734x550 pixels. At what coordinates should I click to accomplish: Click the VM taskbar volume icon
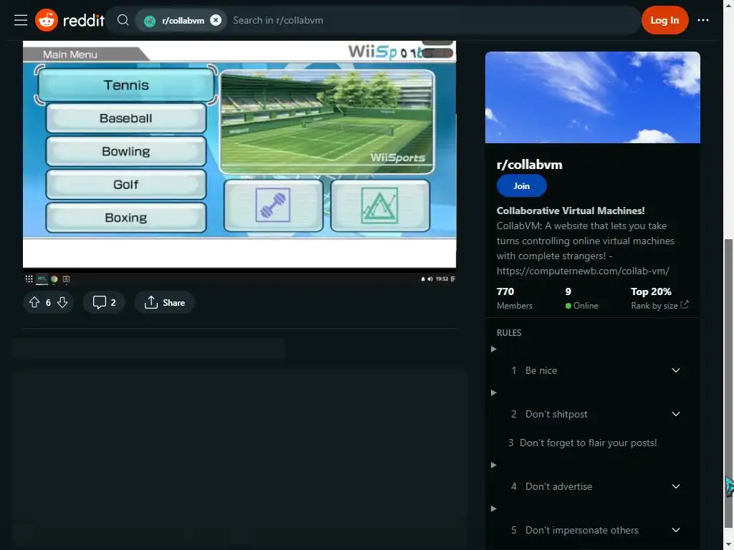[430, 279]
